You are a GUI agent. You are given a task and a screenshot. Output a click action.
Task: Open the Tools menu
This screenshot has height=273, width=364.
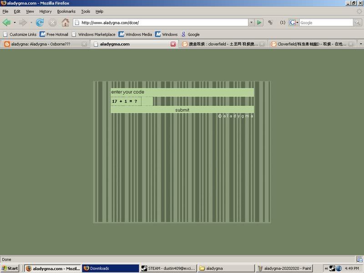[x=86, y=11]
